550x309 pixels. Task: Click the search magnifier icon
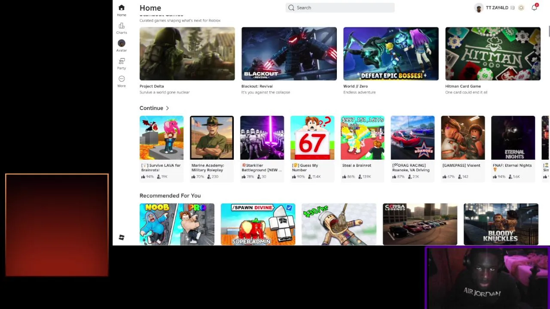(x=291, y=8)
